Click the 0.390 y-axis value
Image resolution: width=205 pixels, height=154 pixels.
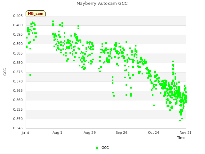click(18, 44)
